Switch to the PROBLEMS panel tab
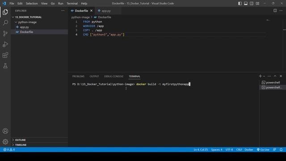This screenshot has height=161, width=286. pyautogui.click(x=78, y=76)
